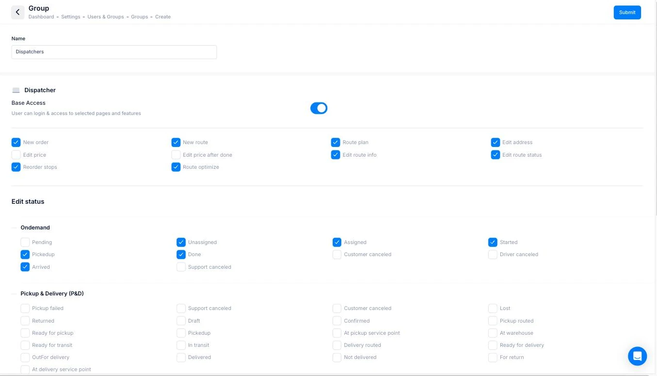Tick the Pickup routed checkbox
657x376 pixels.
493,321
